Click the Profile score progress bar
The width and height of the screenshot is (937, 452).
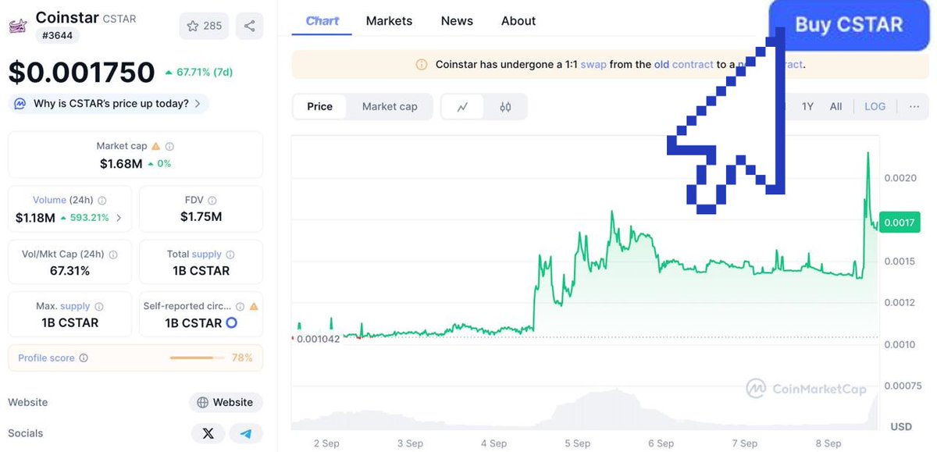pyautogui.click(x=195, y=358)
